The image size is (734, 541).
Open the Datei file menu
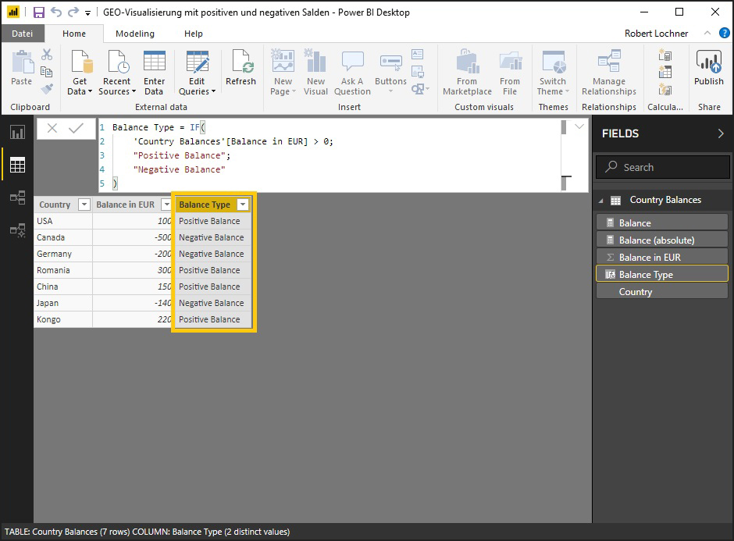23,34
